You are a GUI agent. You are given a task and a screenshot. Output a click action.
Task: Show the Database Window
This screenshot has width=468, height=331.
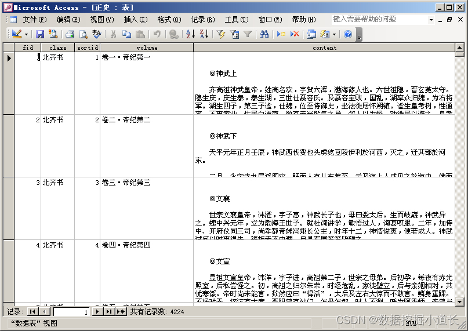(311, 34)
